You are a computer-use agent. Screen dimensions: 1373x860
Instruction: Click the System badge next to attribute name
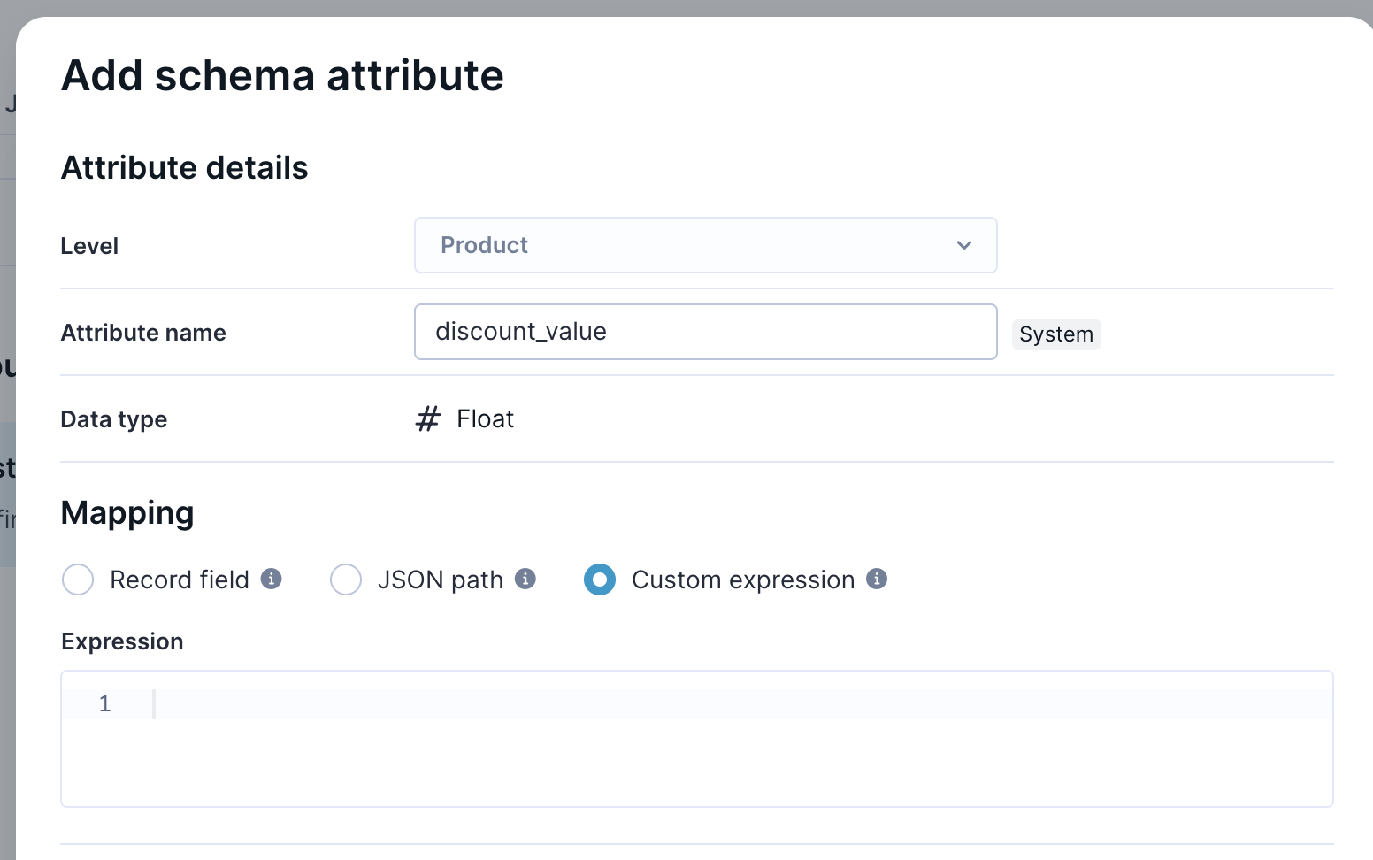pos(1056,334)
